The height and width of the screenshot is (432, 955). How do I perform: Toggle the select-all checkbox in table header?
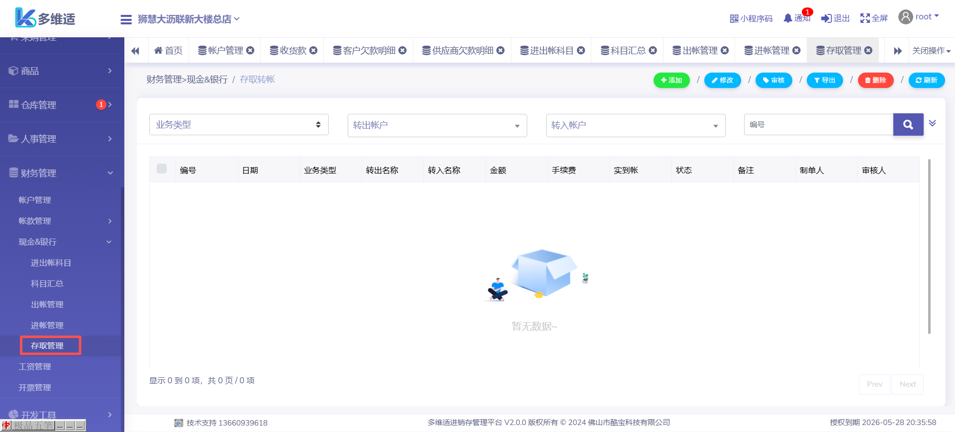pos(162,169)
